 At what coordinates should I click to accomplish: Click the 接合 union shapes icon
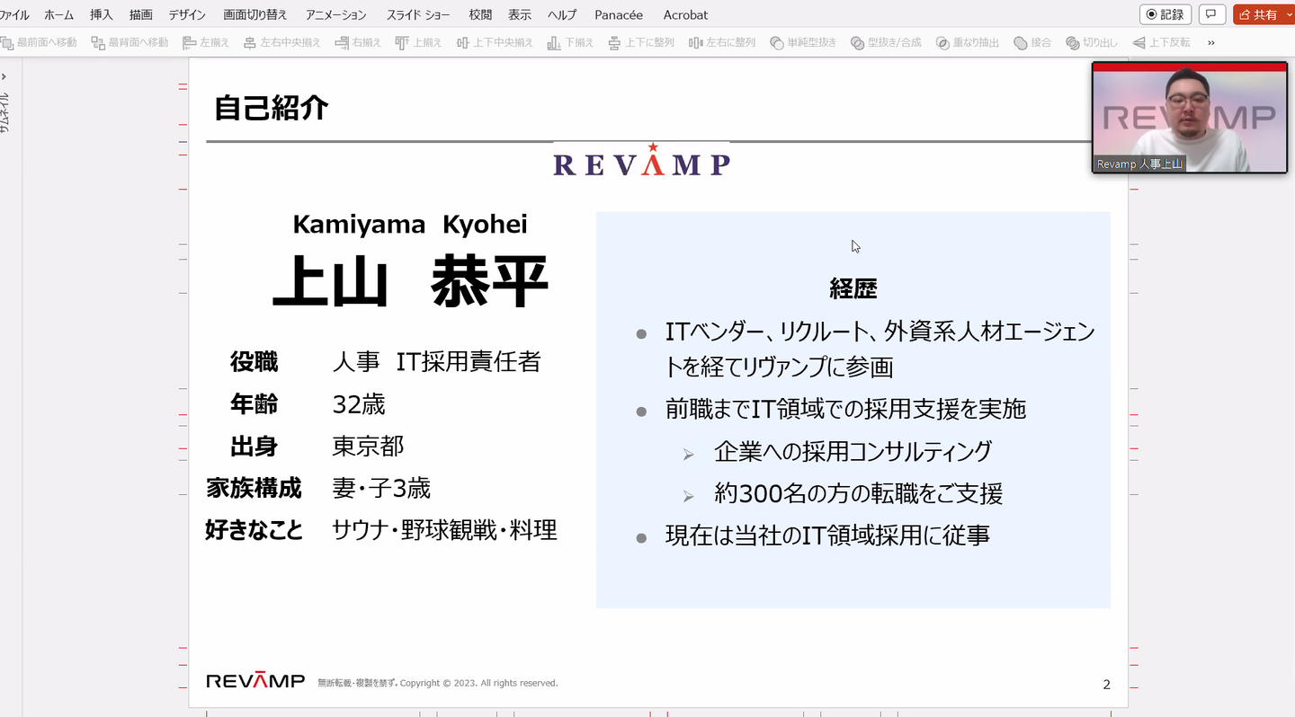point(1020,42)
